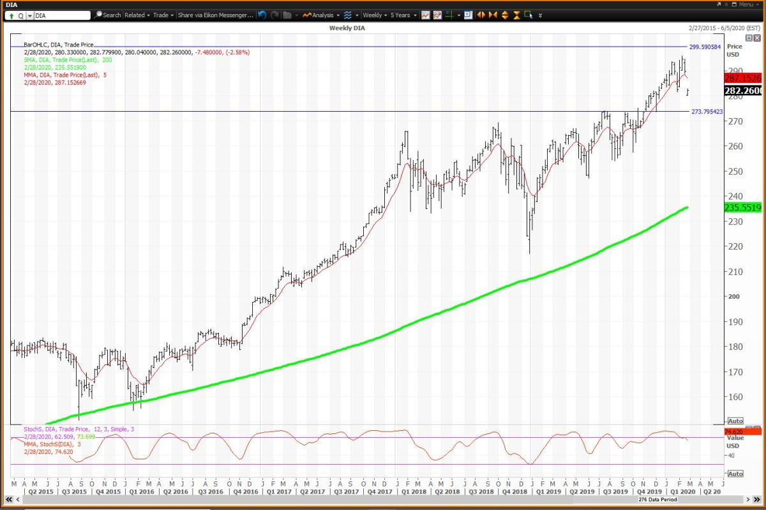
Task: Click the Q4 2019 time axis label
Action: [650, 491]
